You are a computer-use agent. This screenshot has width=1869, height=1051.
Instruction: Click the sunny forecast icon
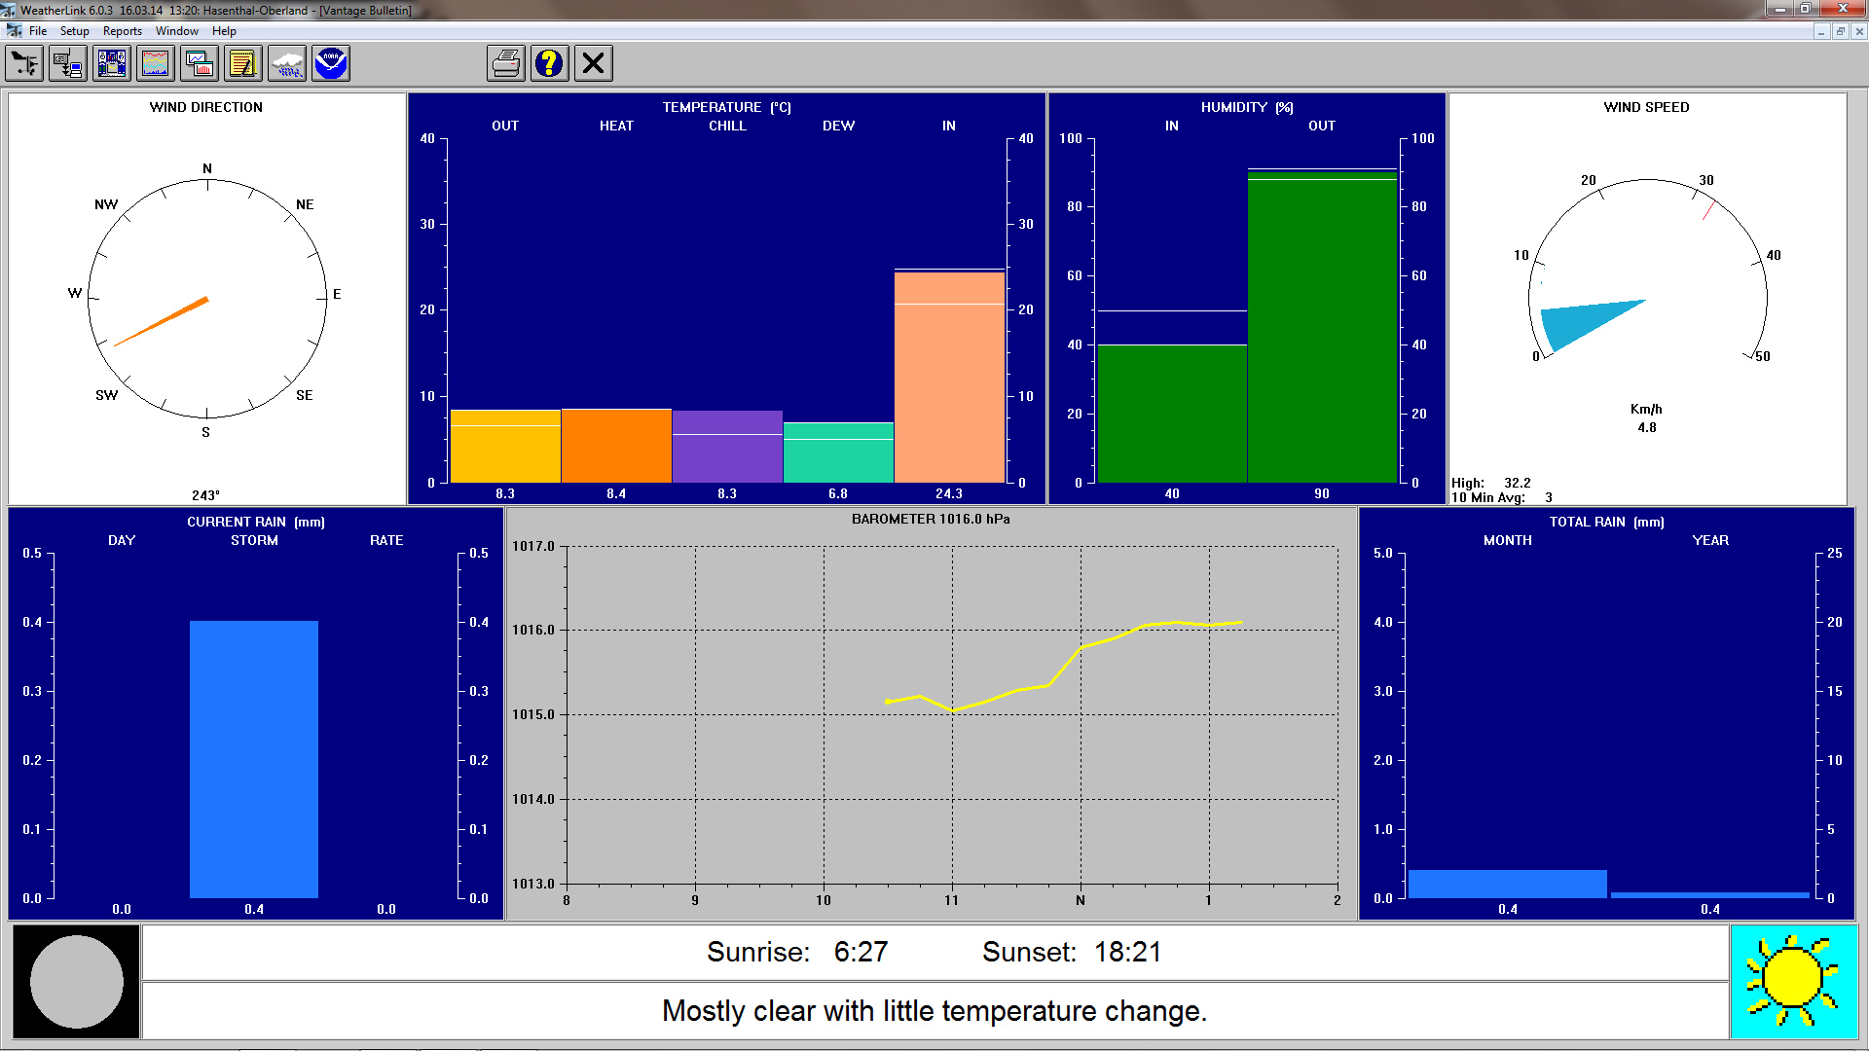(x=1794, y=982)
